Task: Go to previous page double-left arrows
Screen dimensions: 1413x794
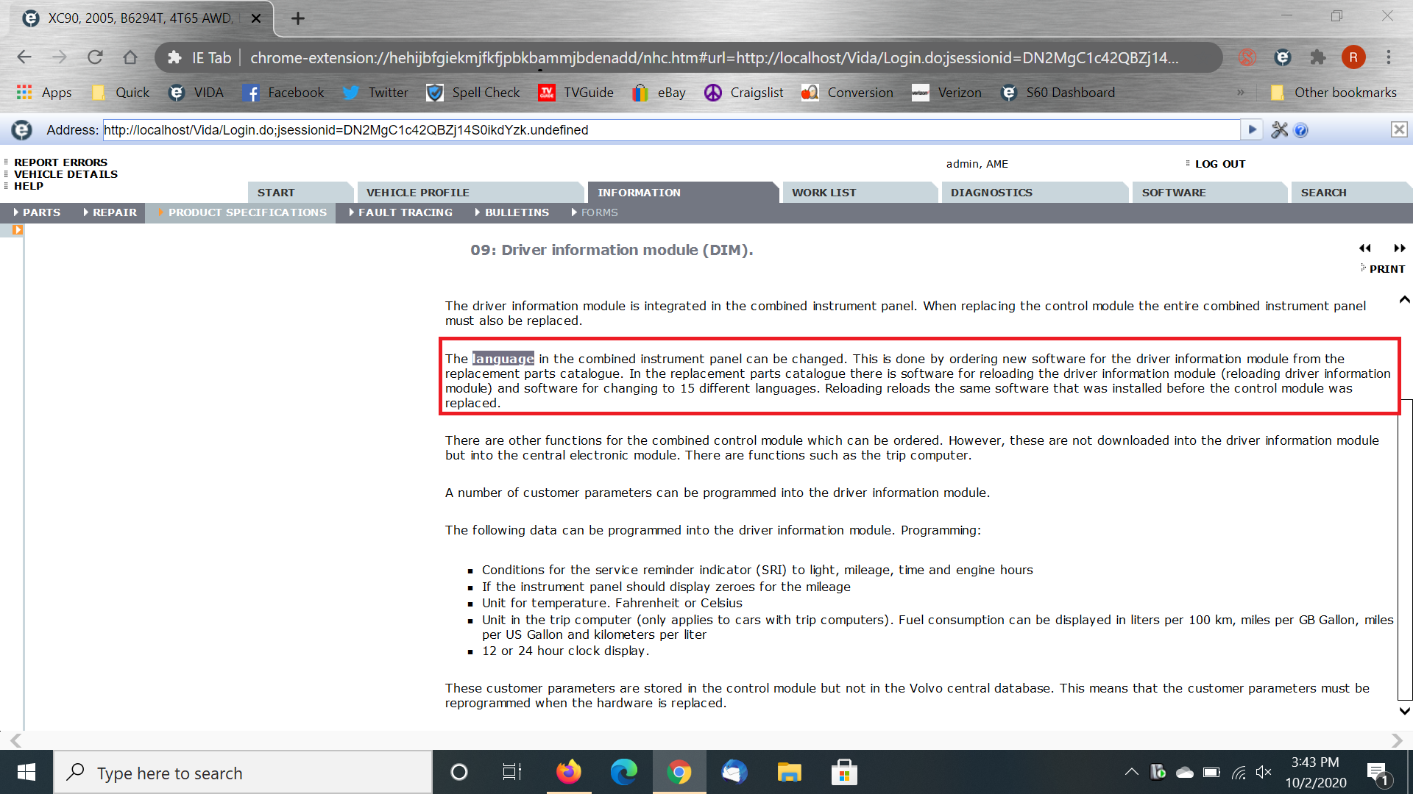Action: pyautogui.click(x=1365, y=248)
